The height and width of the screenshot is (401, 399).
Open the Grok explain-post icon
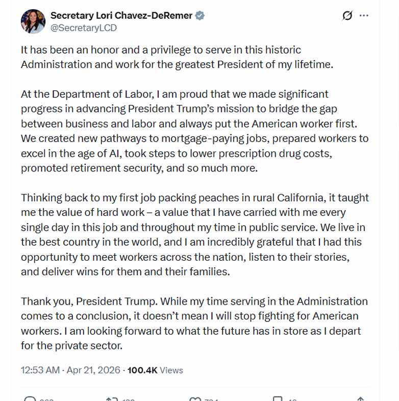coord(347,16)
